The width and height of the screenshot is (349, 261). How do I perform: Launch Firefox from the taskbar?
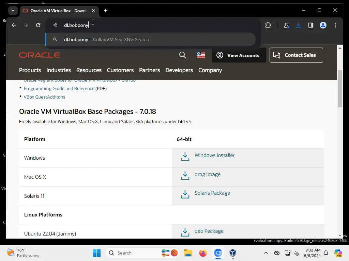(x=203, y=253)
